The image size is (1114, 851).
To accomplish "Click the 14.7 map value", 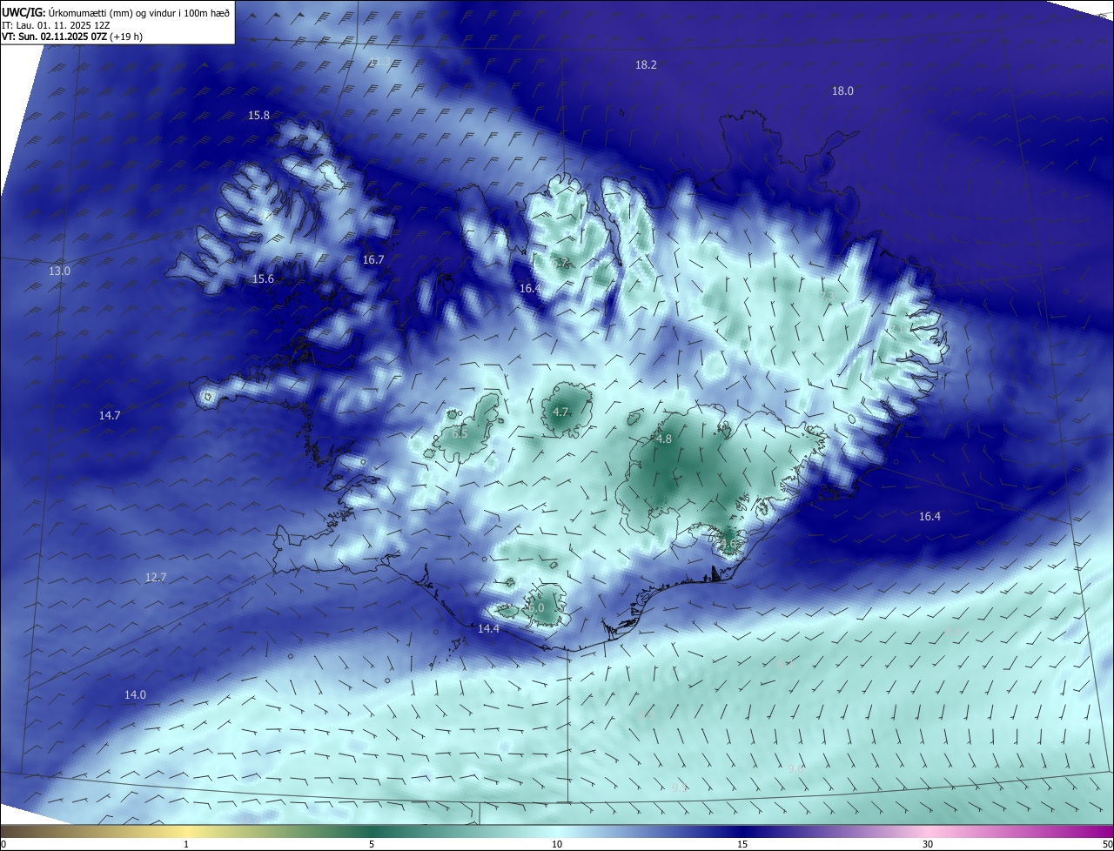I will tap(110, 416).
